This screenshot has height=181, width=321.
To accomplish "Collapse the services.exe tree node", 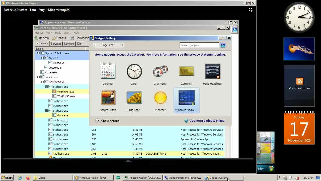I will (42, 82).
